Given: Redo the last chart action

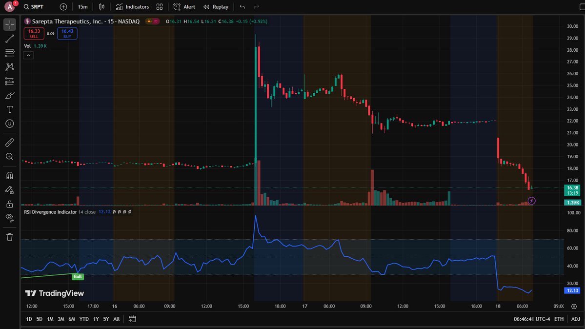Looking at the screenshot, I should [256, 7].
